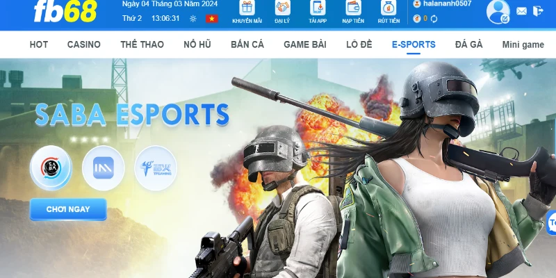Open the Nạp Tiền wallet icon
Screen dimensions: 556x278
(353, 8)
